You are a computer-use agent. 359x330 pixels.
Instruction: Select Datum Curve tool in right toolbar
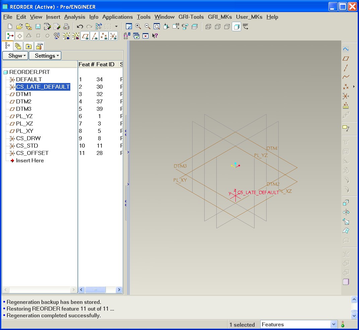tap(346, 77)
